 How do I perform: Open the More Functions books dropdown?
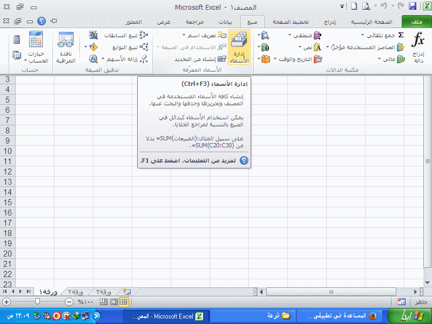point(264,59)
